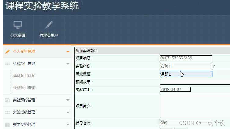Click the 项目简介： label
This screenshot has height=129, width=230.
coord(84,106)
